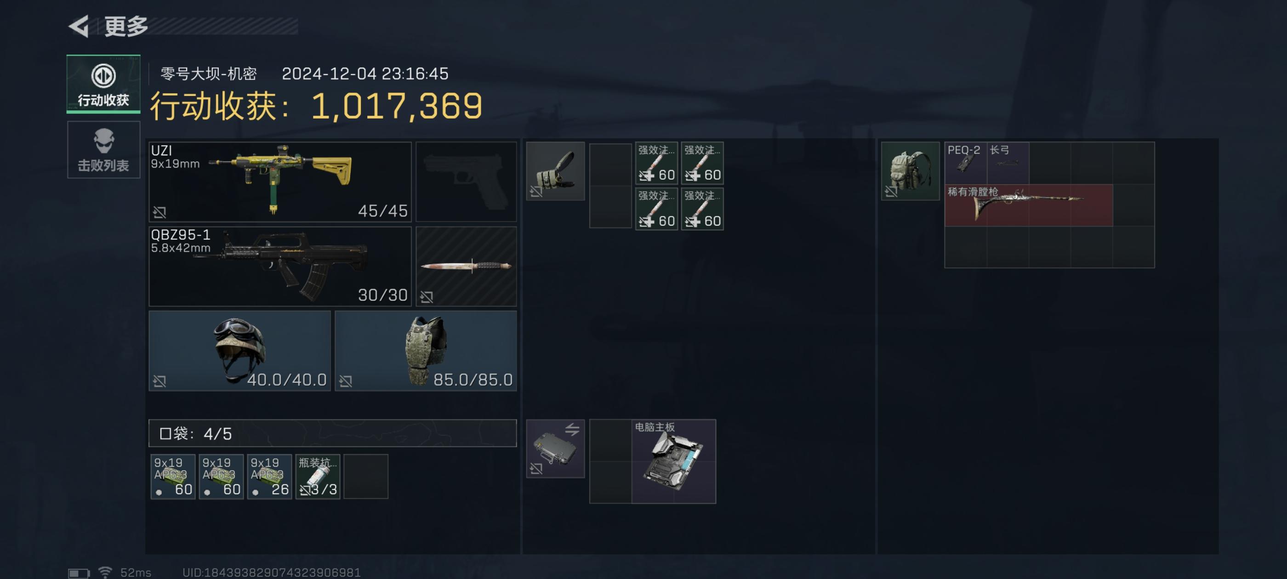Click the PEQ-2 attachment in backpack
Screen dimensions: 1287x579
coord(966,163)
